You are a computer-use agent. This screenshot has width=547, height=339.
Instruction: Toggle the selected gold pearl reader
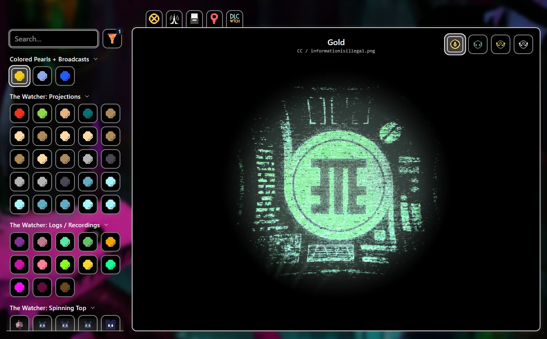455,44
